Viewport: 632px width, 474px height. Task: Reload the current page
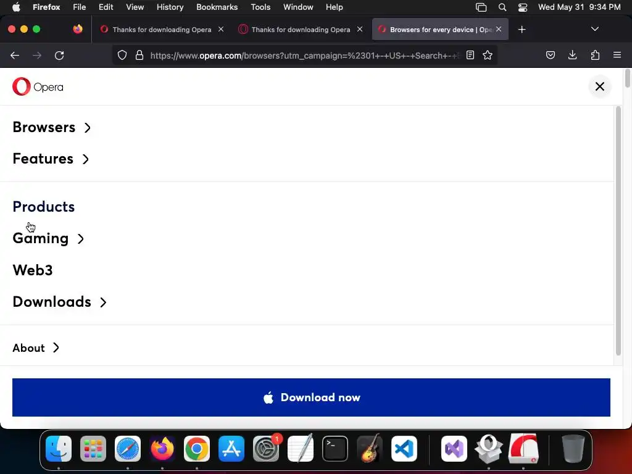click(x=59, y=55)
